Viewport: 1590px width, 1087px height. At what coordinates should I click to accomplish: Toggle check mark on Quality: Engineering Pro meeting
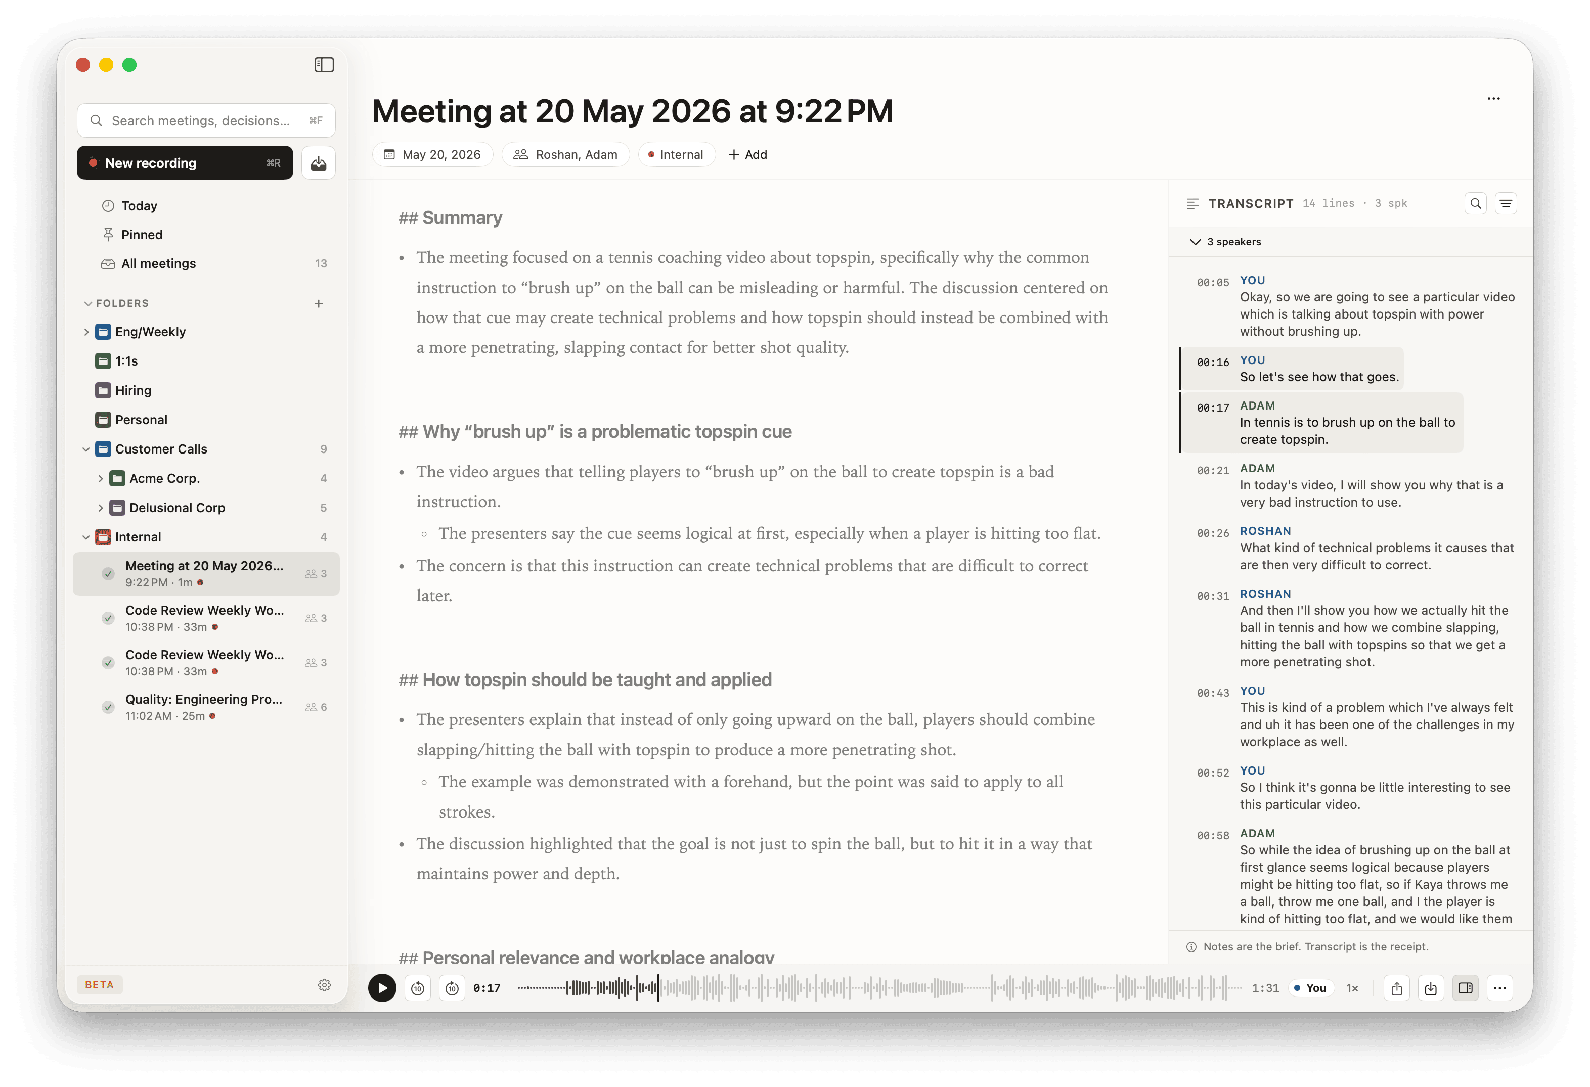[x=108, y=707]
